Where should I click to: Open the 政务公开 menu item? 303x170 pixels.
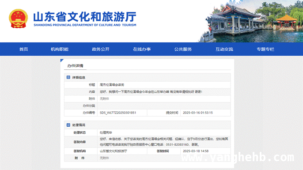tap(101, 49)
